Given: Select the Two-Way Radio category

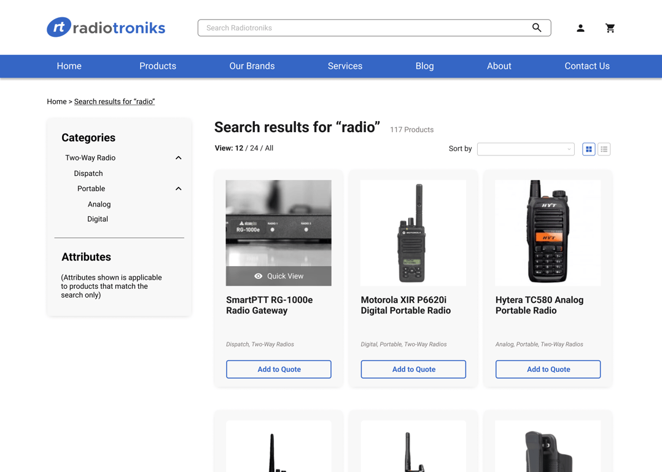Looking at the screenshot, I should click(90, 157).
